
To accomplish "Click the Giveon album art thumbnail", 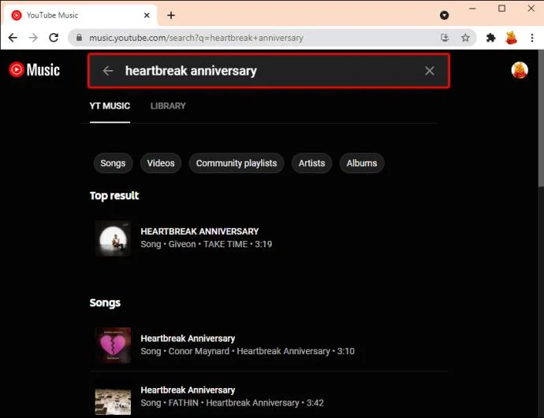I will pos(113,239).
